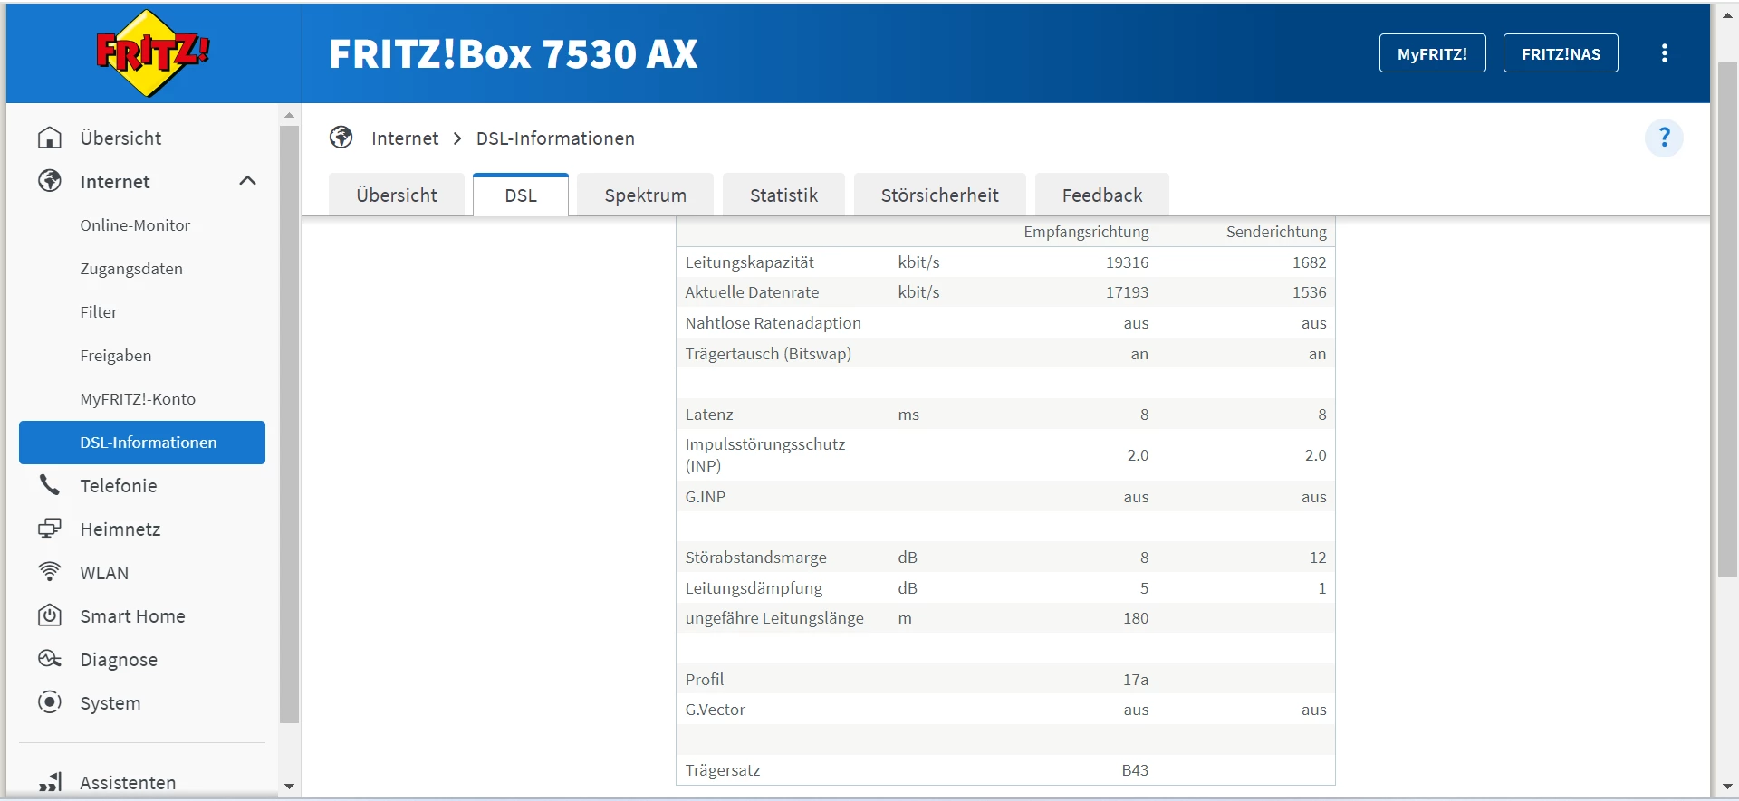Click the FRITZ! logo
The image size is (1739, 801).
pyautogui.click(x=152, y=53)
